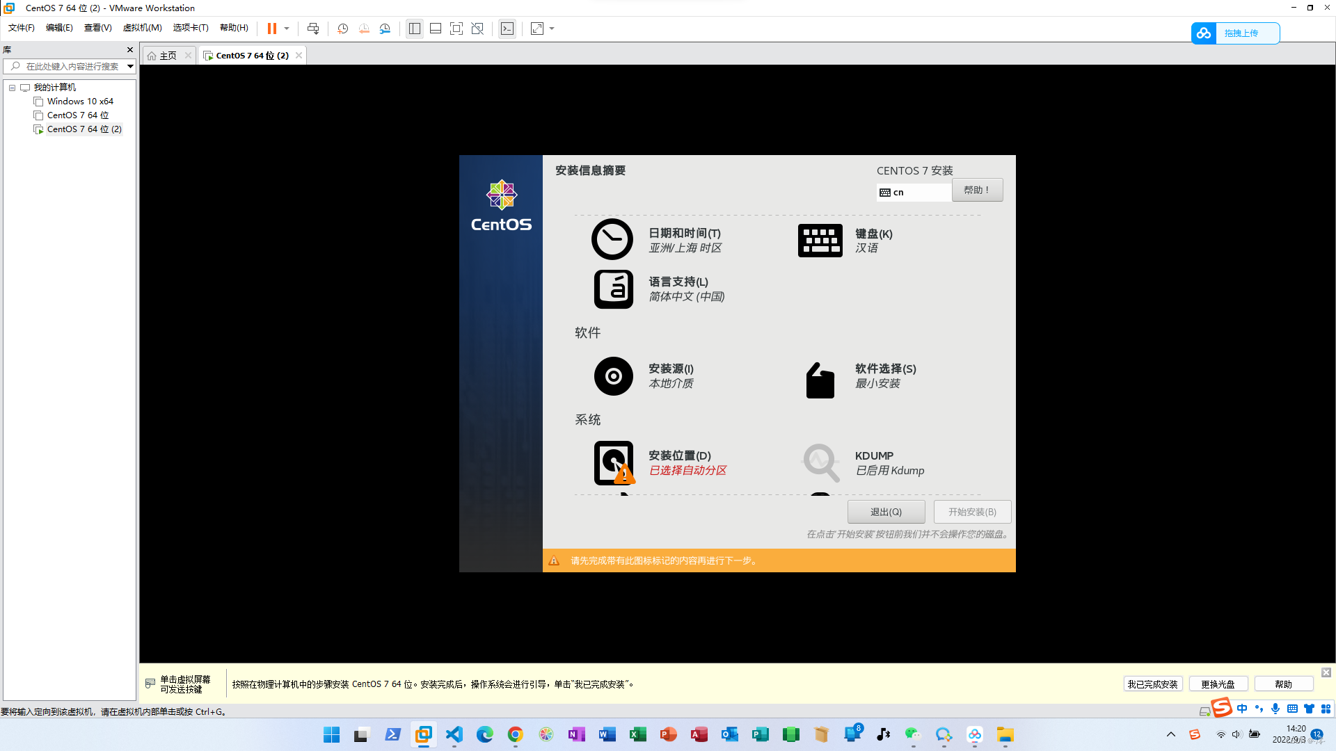Click the Sogou 中 input mode toggle
Image resolution: width=1336 pixels, height=751 pixels.
(1242, 709)
